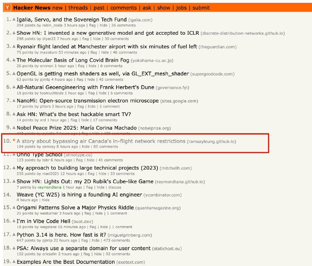Open 1 comment on NanoMi story

click(x=110, y=106)
